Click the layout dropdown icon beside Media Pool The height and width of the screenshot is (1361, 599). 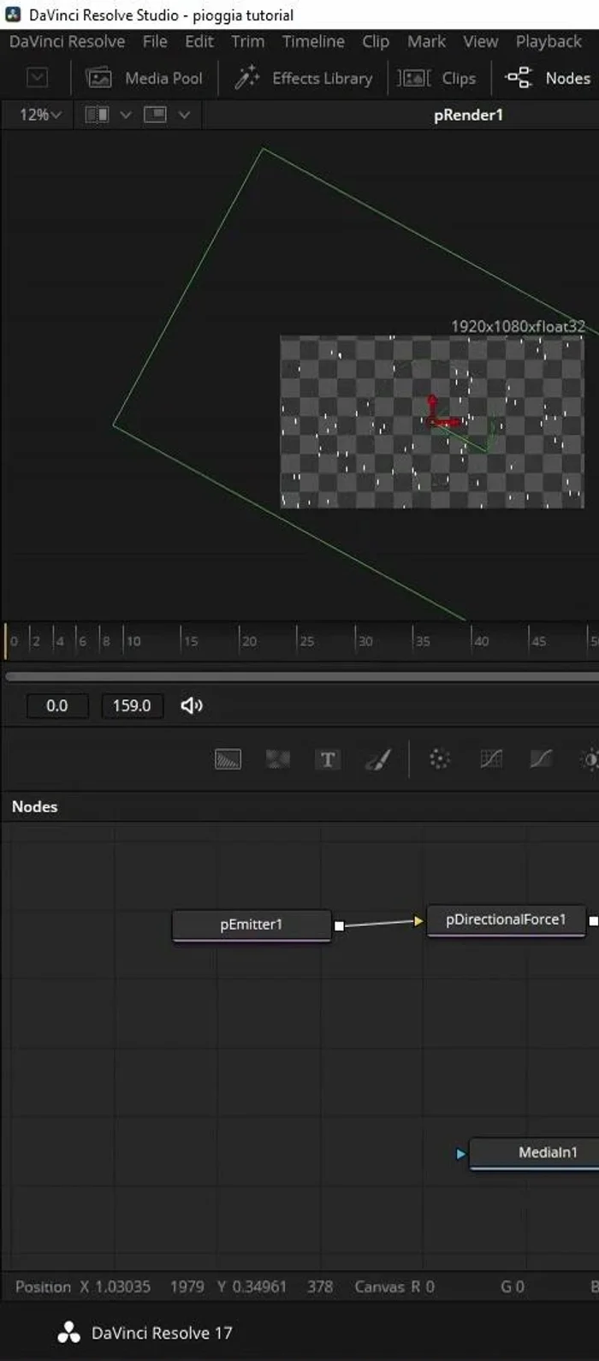(37, 78)
